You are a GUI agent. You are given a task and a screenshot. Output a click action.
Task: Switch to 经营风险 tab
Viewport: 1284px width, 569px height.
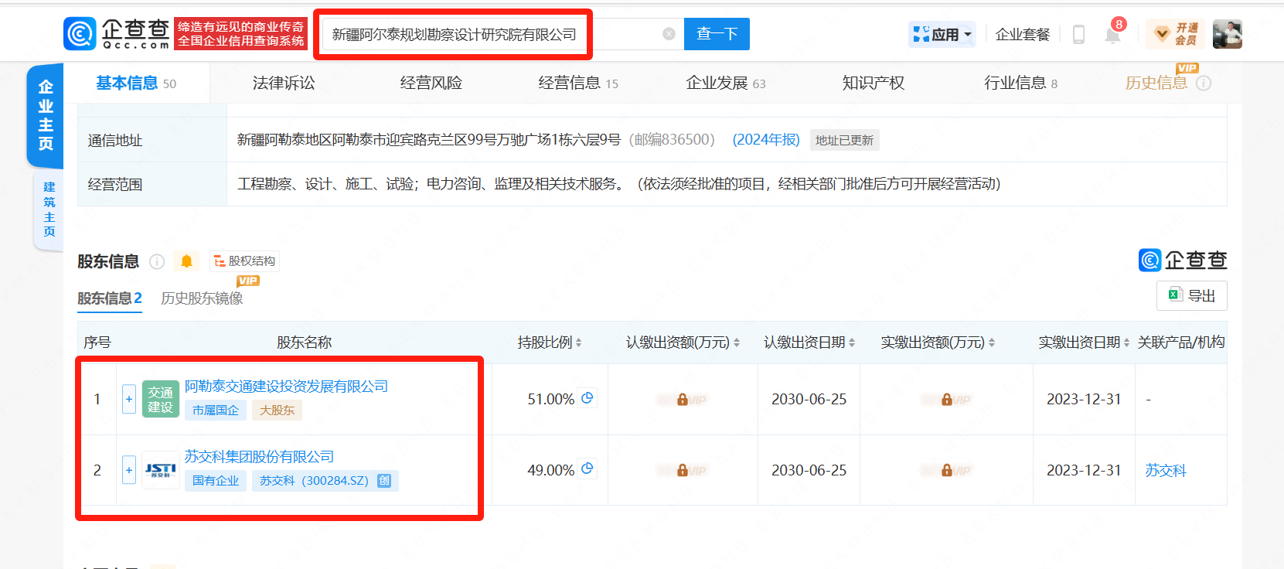click(x=431, y=83)
